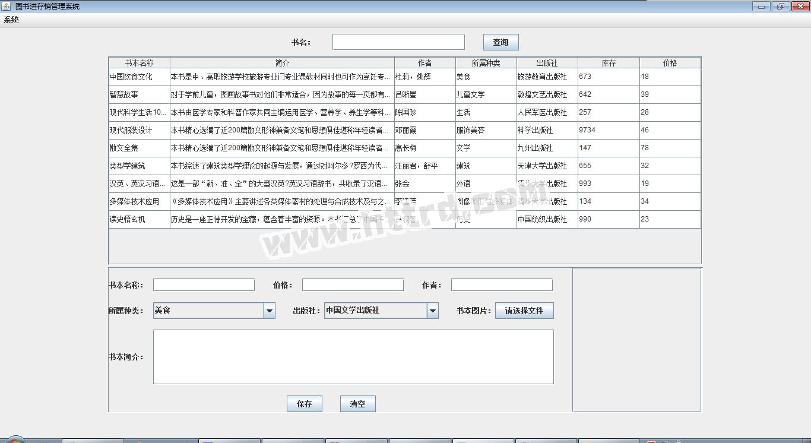Click the stock value 147

point(609,148)
